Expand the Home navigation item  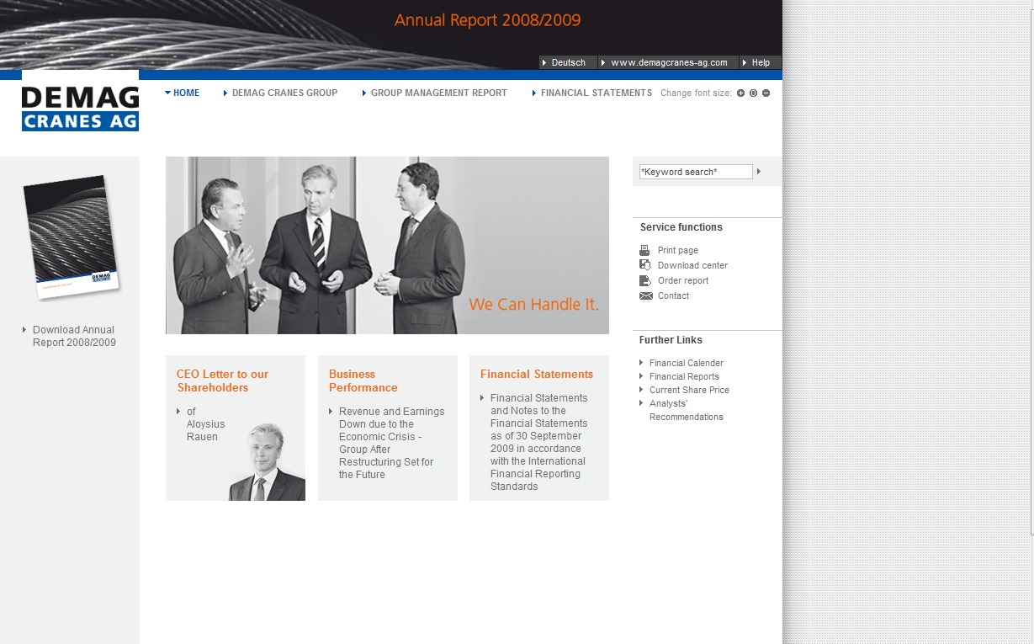(x=186, y=93)
